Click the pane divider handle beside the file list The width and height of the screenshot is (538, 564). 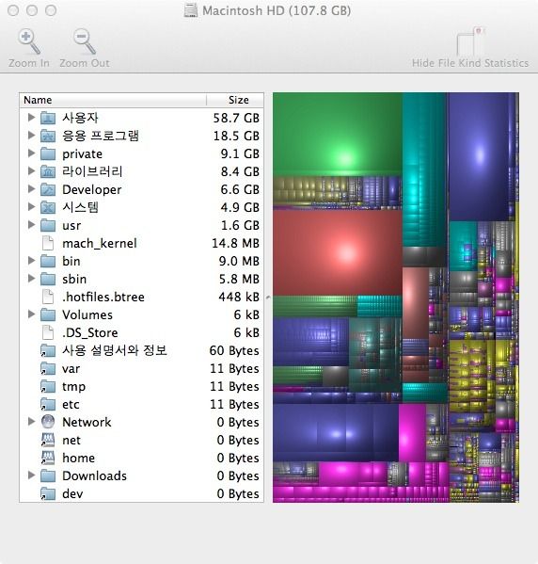point(268,298)
